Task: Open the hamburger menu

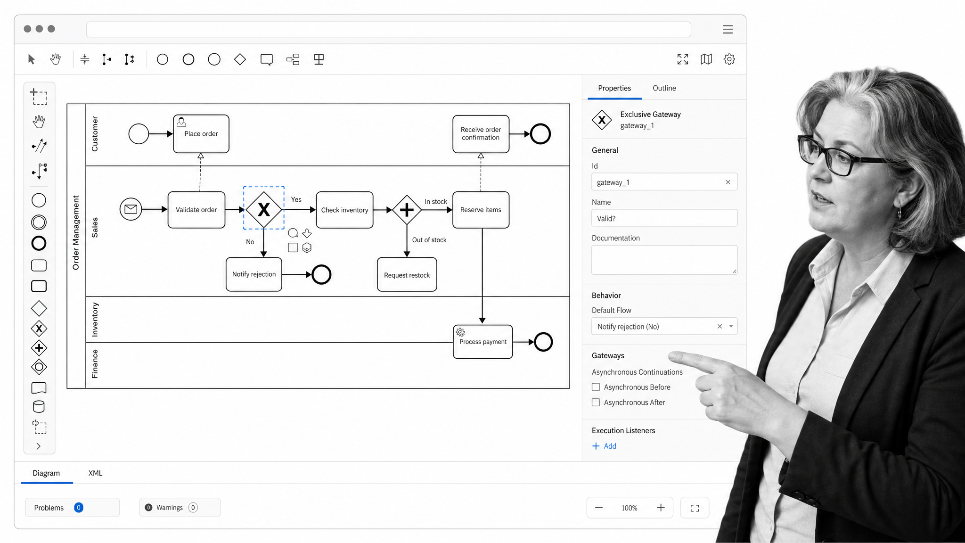Action: click(x=728, y=29)
